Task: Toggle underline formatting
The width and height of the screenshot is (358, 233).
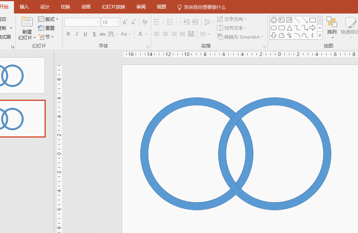Action: click(85, 34)
